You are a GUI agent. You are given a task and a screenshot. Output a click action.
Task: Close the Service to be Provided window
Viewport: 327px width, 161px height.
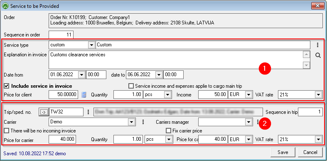pyautogui.click(x=318, y=6)
